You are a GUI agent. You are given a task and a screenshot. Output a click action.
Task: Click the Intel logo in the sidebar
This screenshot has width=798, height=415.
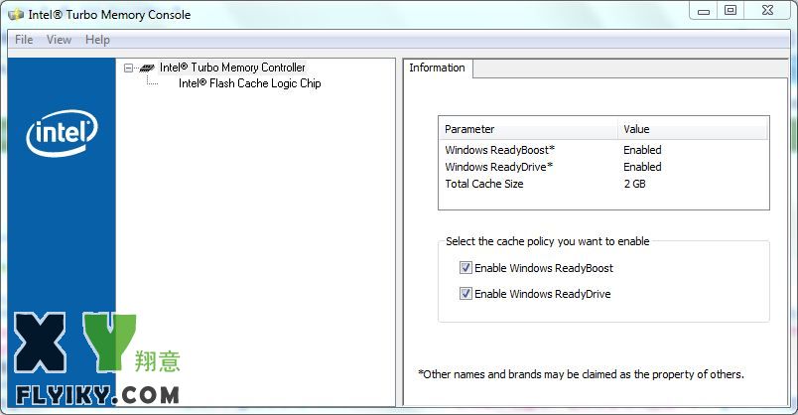(x=63, y=133)
